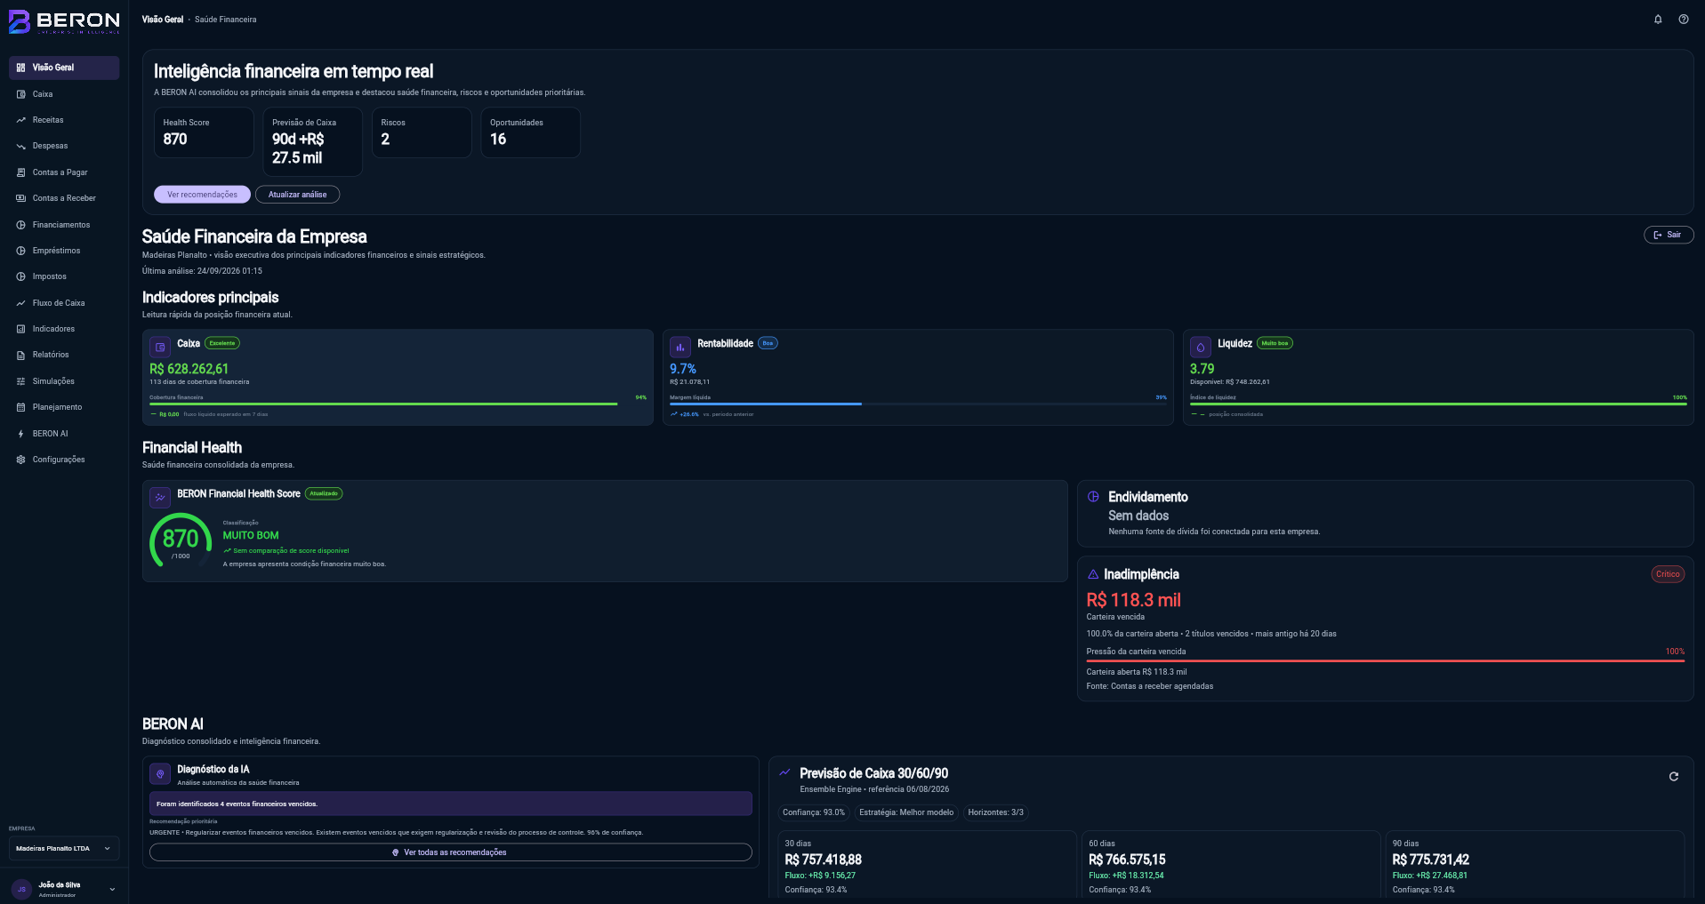Open the help question-mark icon
The height and width of the screenshot is (904, 1705).
[x=1684, y=20]
